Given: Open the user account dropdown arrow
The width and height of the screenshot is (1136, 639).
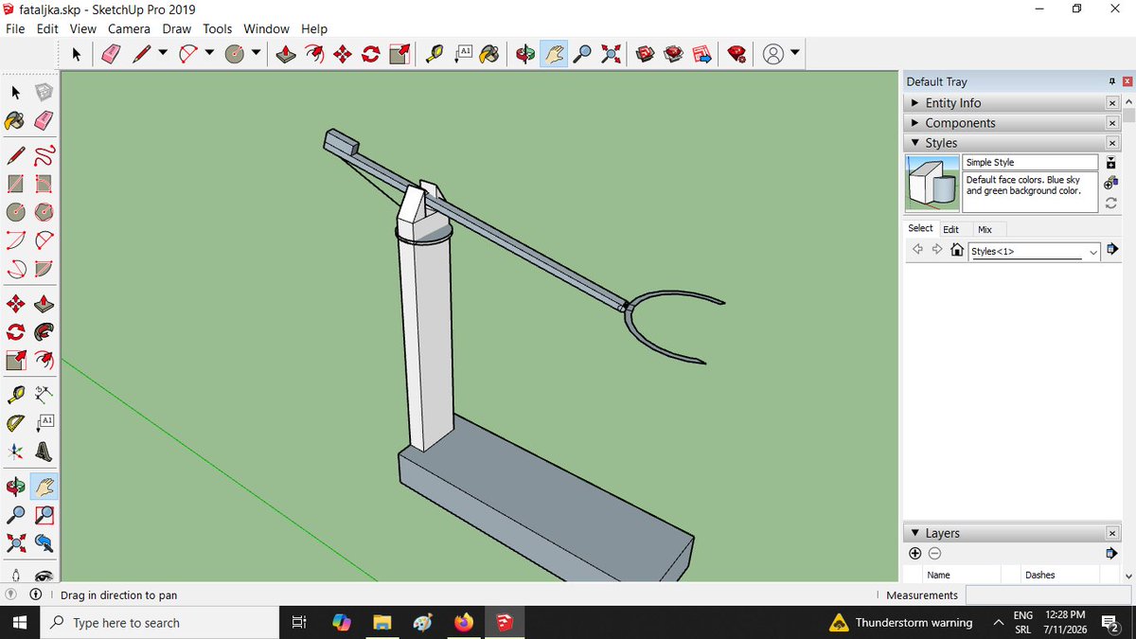Looking at the screenshot, I should (795, 54).
